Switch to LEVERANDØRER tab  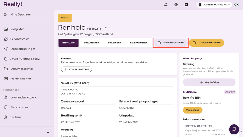[139, 43]
